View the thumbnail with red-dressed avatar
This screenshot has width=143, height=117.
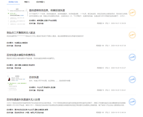[x=17, y=83]
